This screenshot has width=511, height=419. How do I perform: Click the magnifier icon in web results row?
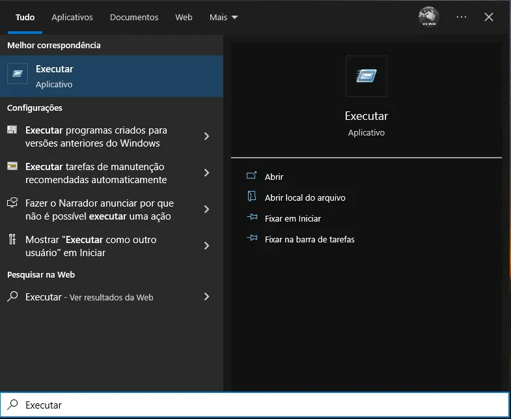coord(12,296)
